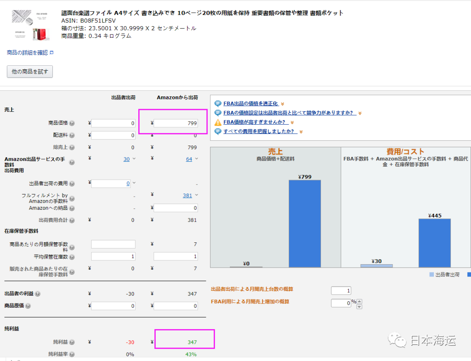The width and height of the screenshot is (471, 361).
Task: Click help icon for 商品あたりの月額保管手数料
Action: (72, 248)
